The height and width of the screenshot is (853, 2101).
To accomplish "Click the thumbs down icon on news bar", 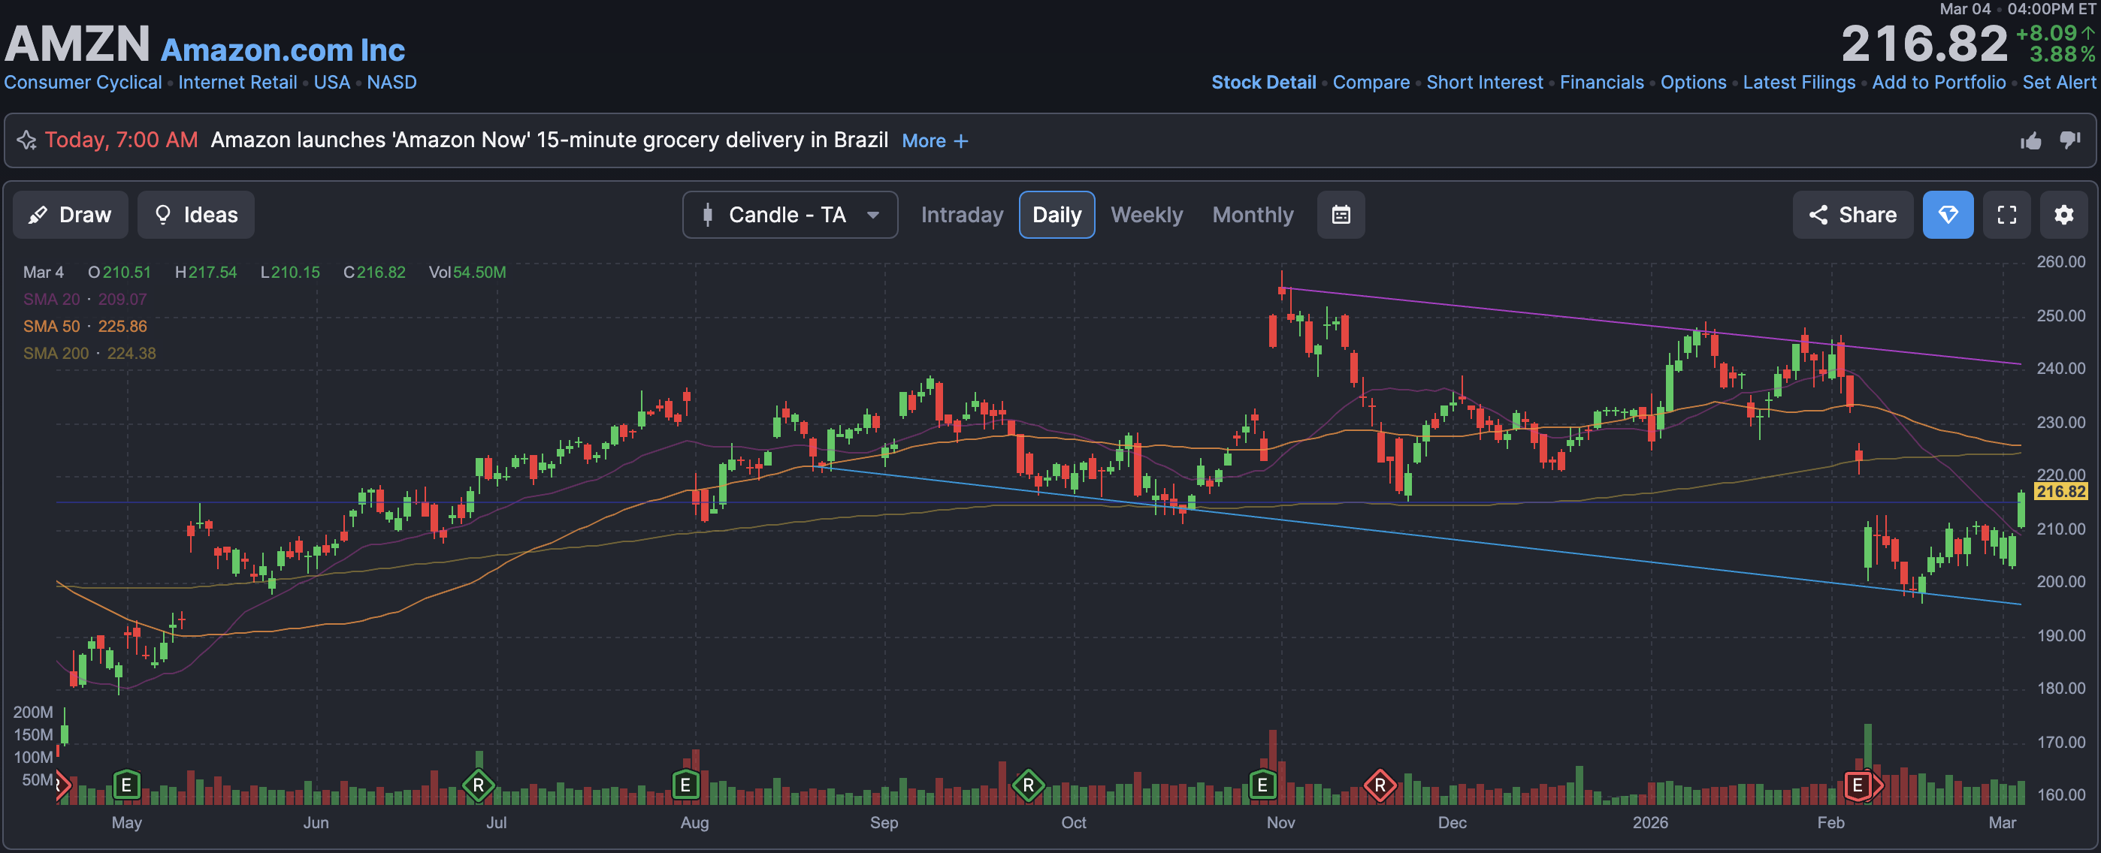I will (x=2069, y=140).
